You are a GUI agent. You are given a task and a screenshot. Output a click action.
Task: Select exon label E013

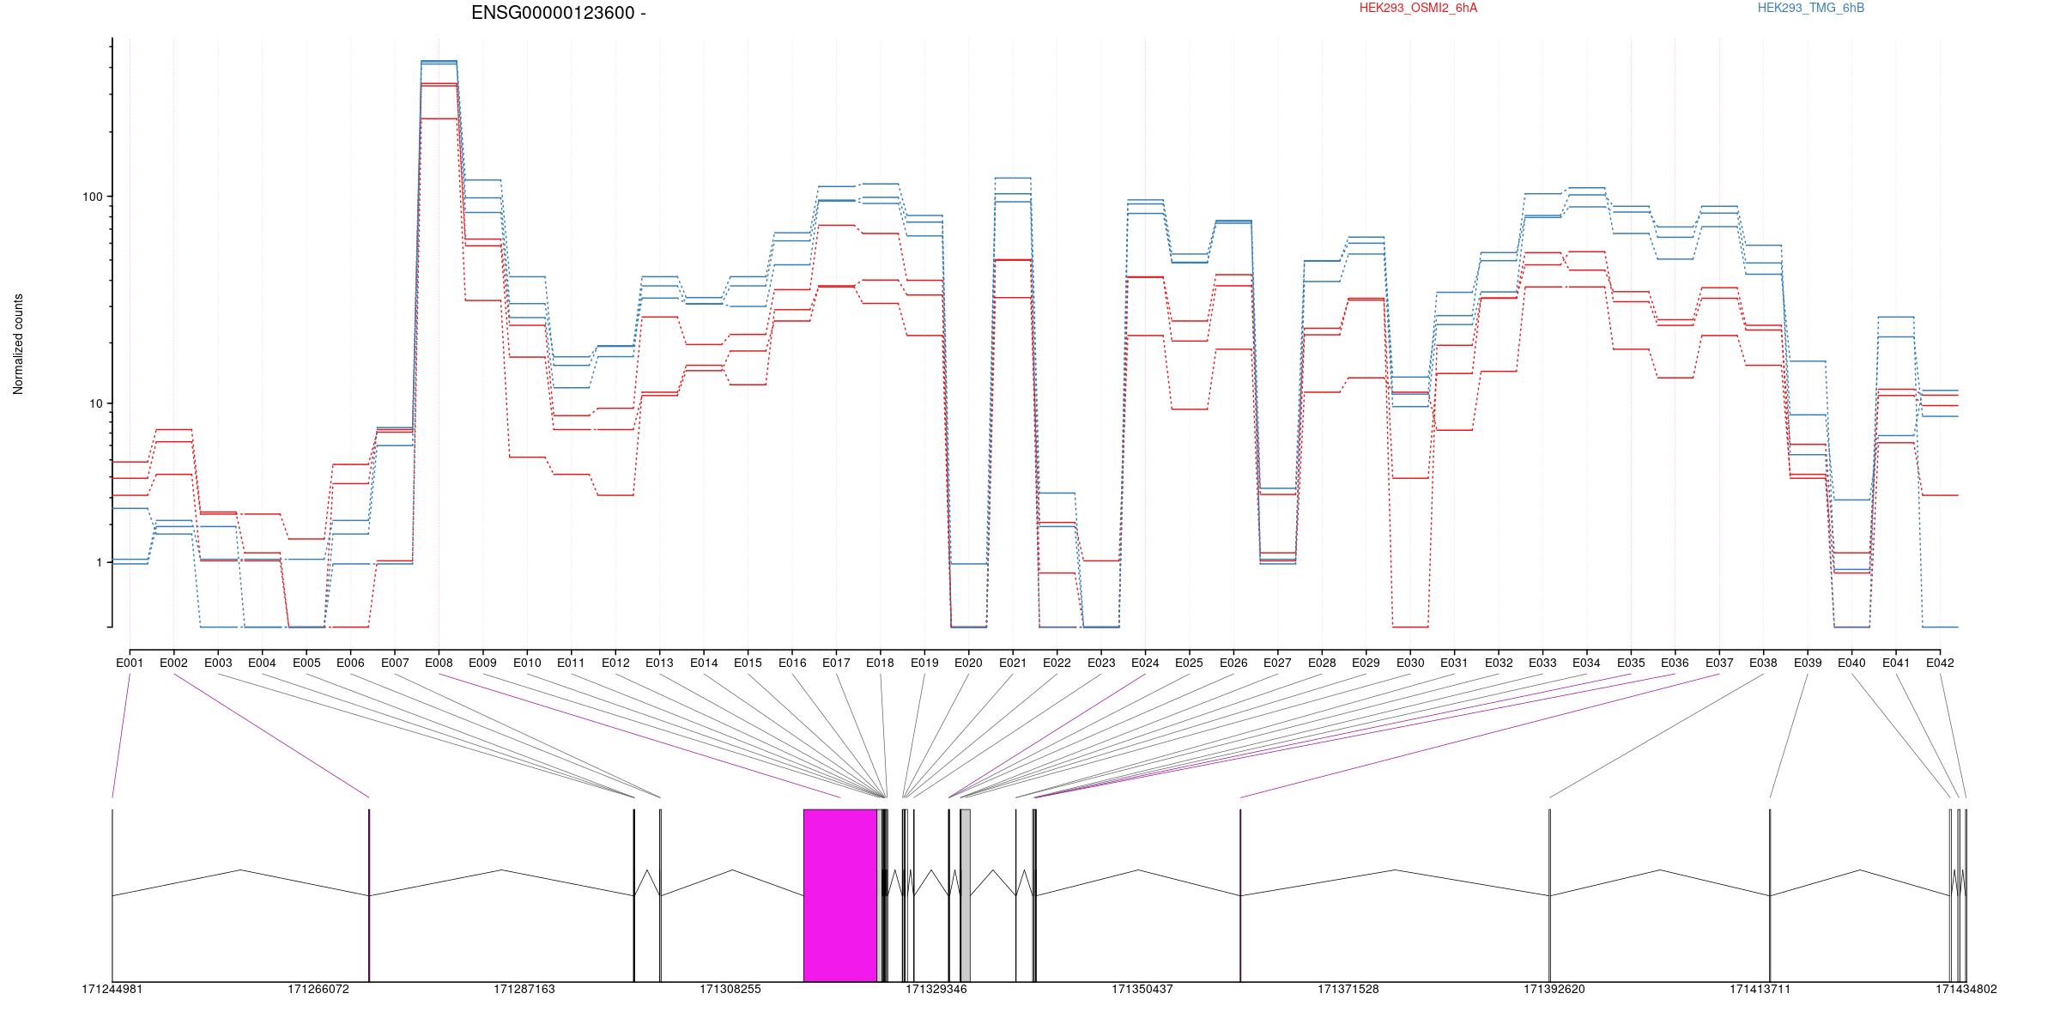pos(659,663)
